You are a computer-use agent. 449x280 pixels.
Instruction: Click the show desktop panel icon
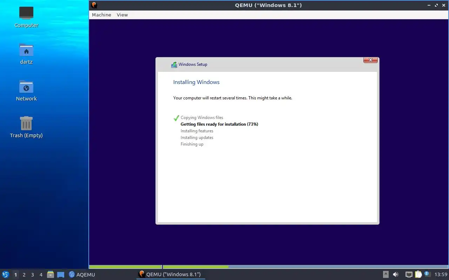(61, 274)
